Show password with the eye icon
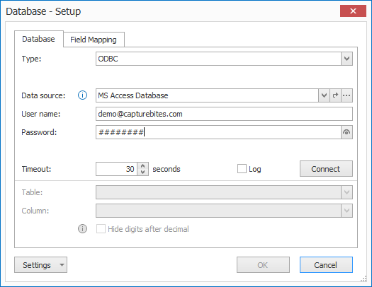The image size is (372, 287). click(x=346, y=132)
